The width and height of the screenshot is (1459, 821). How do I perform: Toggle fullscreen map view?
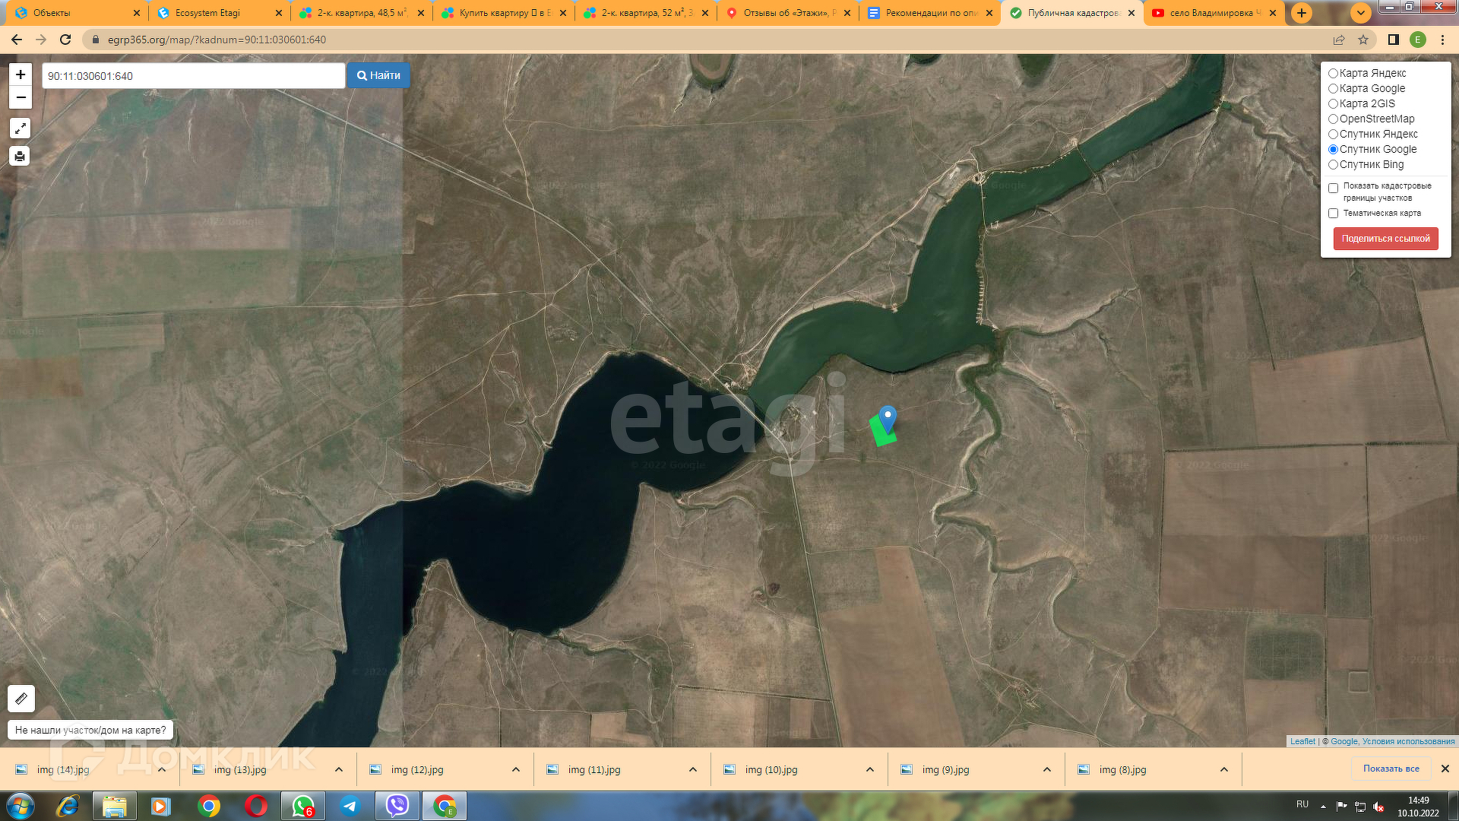pyautogui.click(x=21, y=128)
